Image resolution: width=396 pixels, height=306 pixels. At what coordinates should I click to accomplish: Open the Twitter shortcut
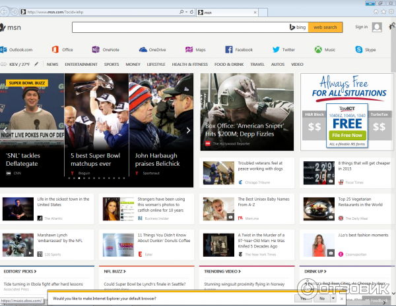(275, 49)
